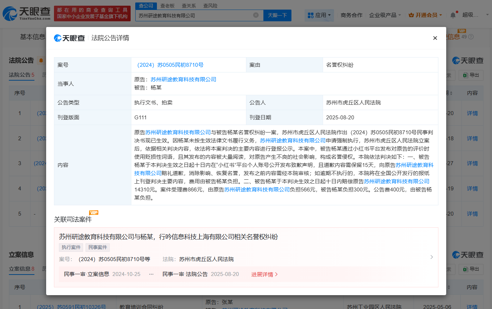492x309 pixels.
Task: Switch to the 查老板 search tab
Action: click(x=167, y=6)
